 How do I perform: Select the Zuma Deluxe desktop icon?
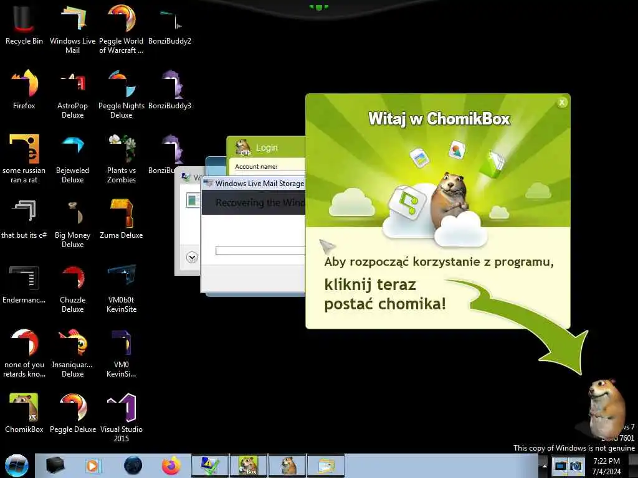click(x=121, y=218)
